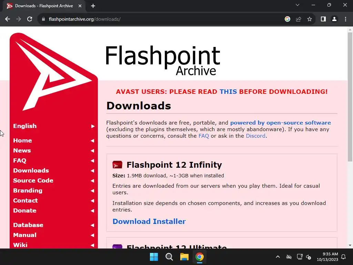Open Manual in the sidebar menu

54,235
